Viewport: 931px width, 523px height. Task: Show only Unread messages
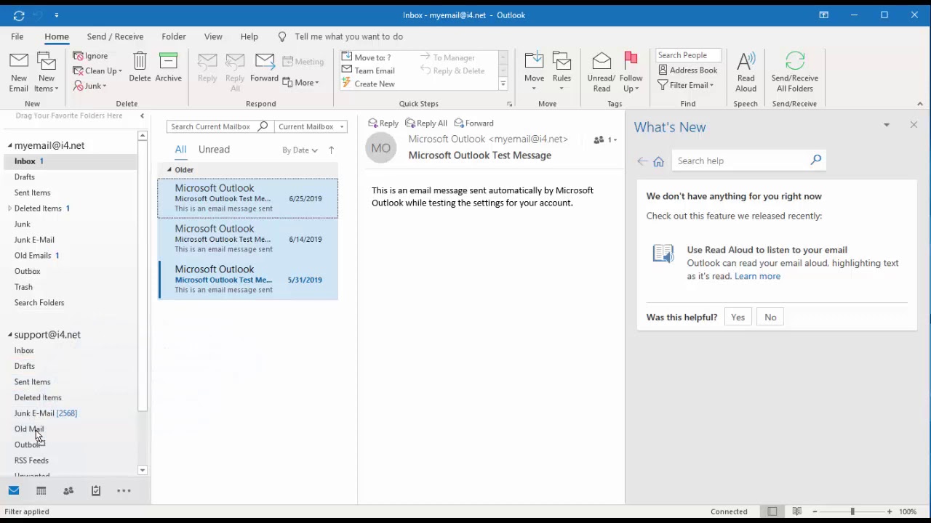214,150
